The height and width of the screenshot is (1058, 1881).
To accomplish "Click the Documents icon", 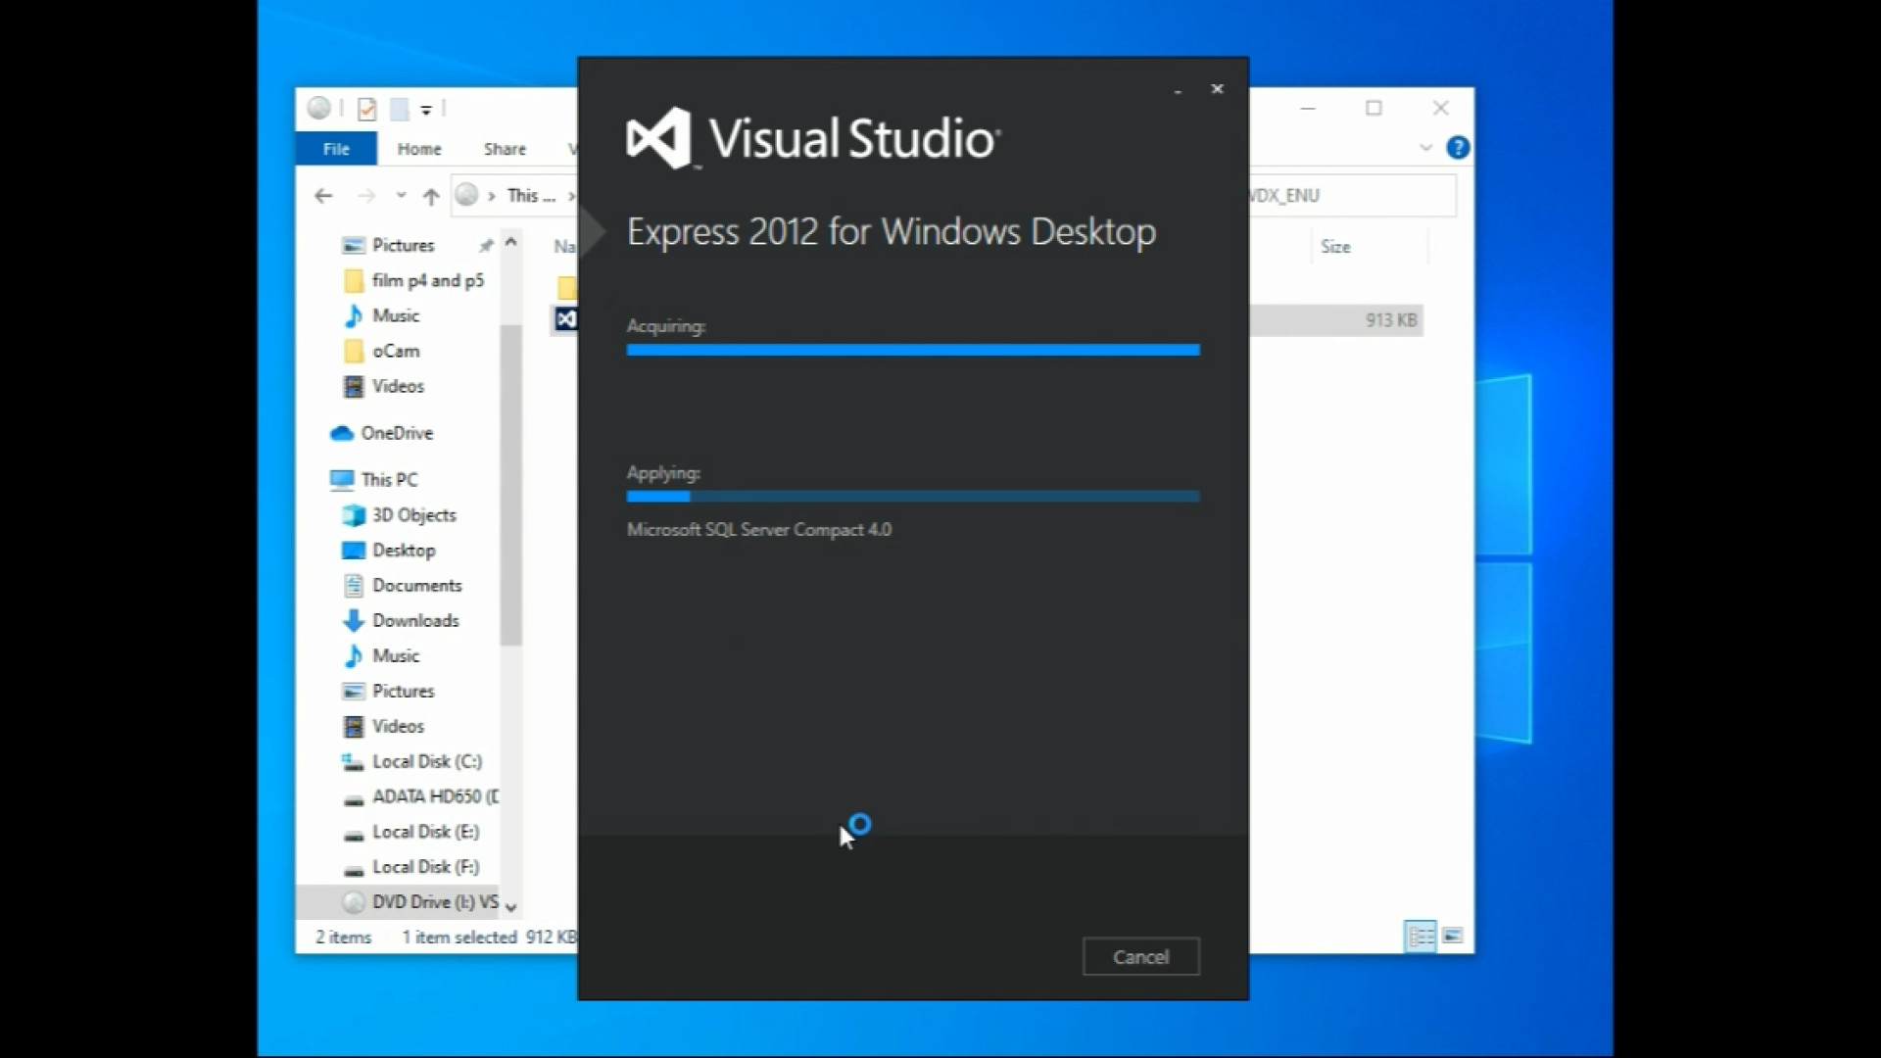I will coord(354,586).
